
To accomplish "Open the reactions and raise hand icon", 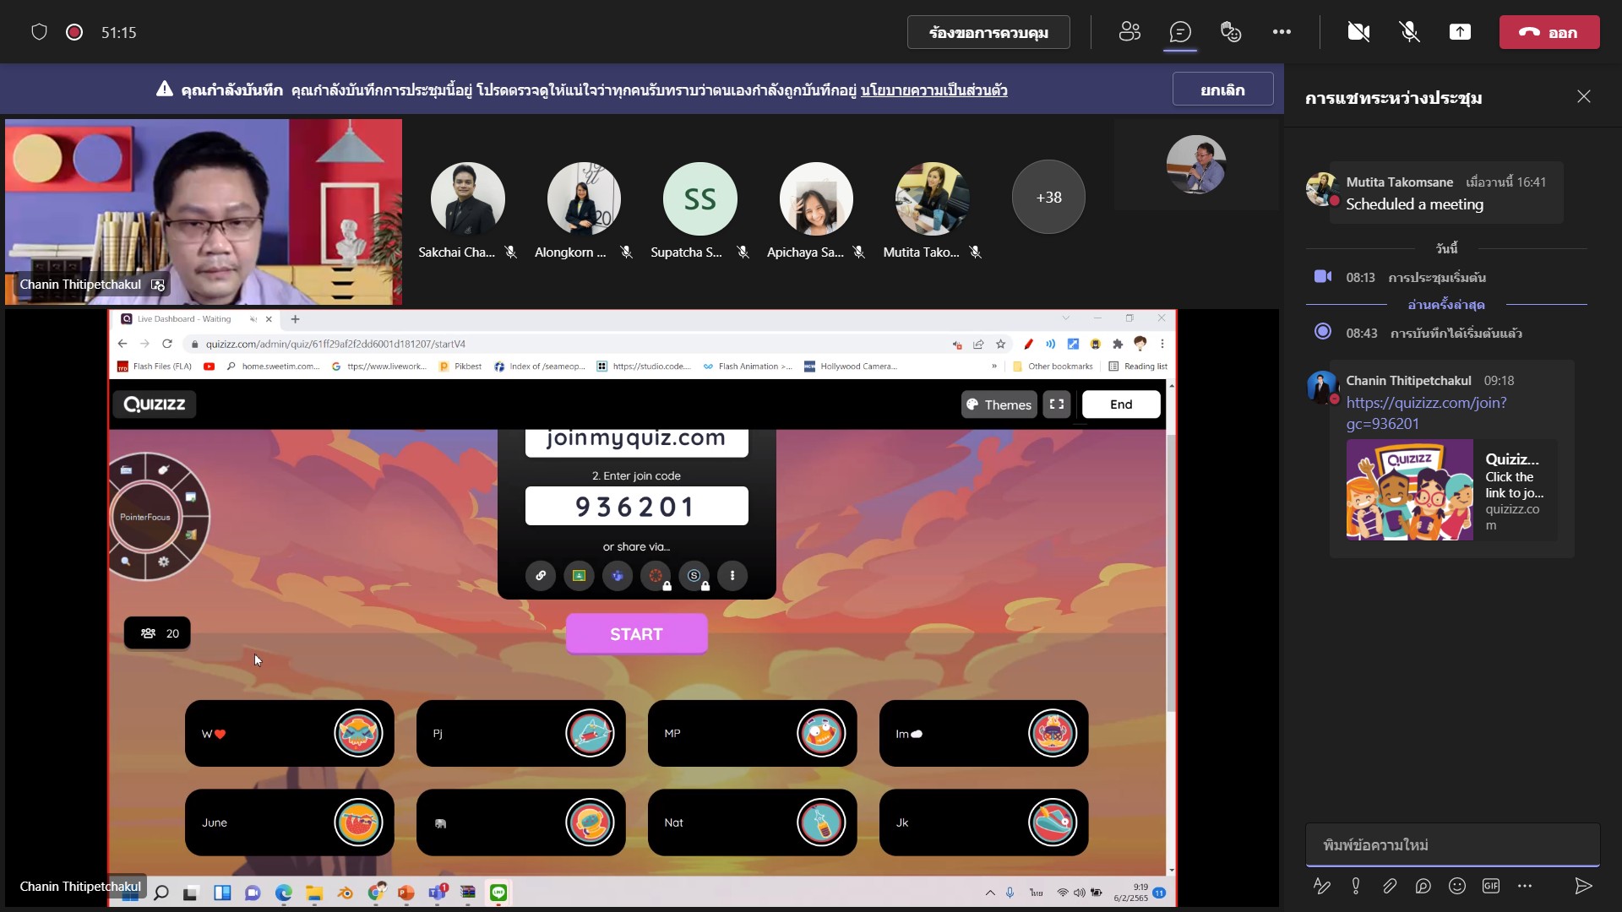I will (x=1231, y=32).
